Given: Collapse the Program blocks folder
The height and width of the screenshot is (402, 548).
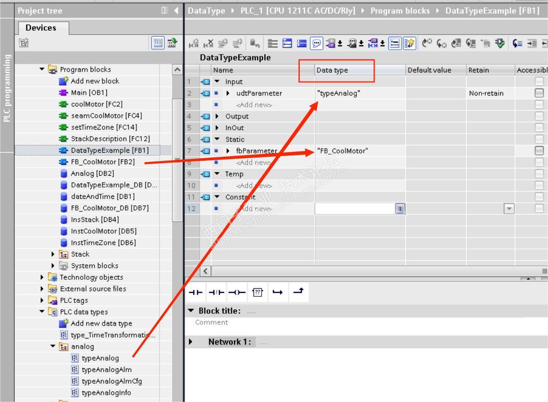Looking at the screenshot, I should (42, 69).
